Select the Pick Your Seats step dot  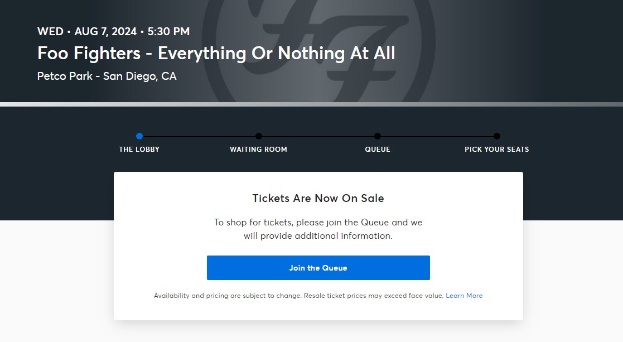497,136
